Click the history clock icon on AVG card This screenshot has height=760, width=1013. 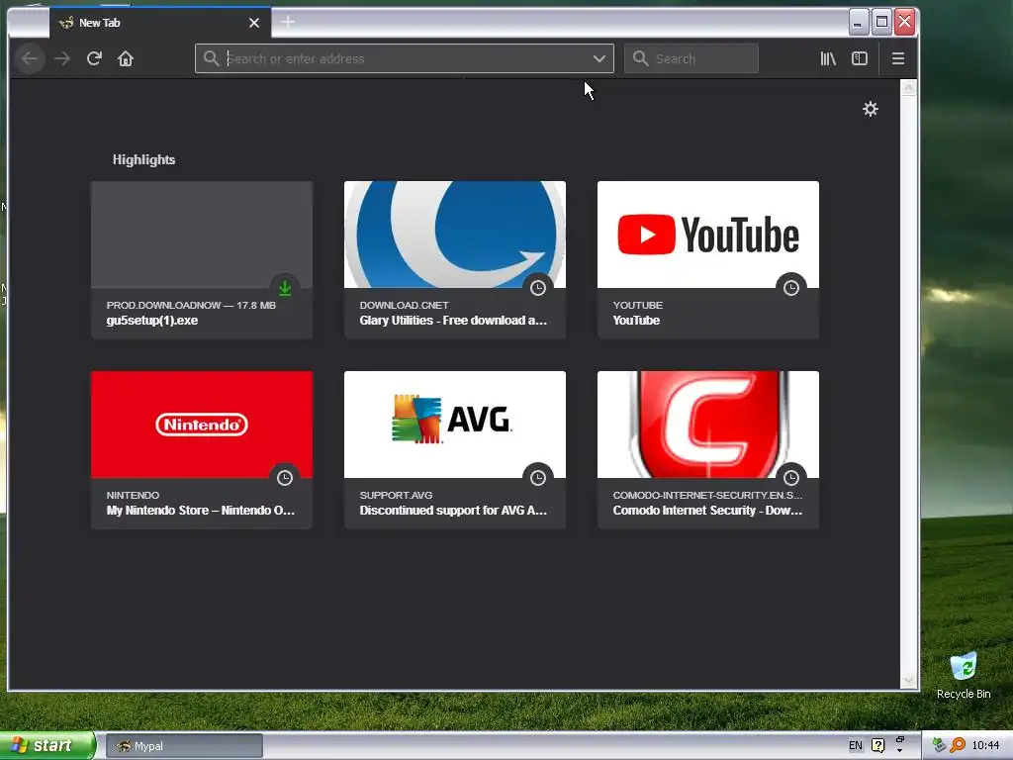[537, 478]
